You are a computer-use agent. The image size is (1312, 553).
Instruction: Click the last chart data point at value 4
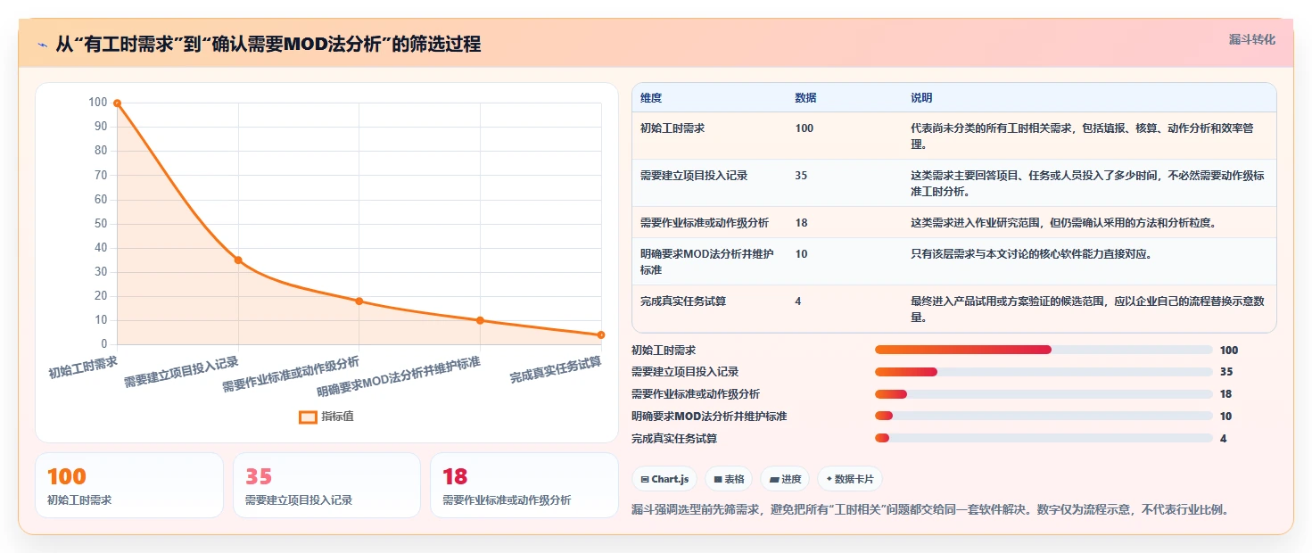pos(601,334)
